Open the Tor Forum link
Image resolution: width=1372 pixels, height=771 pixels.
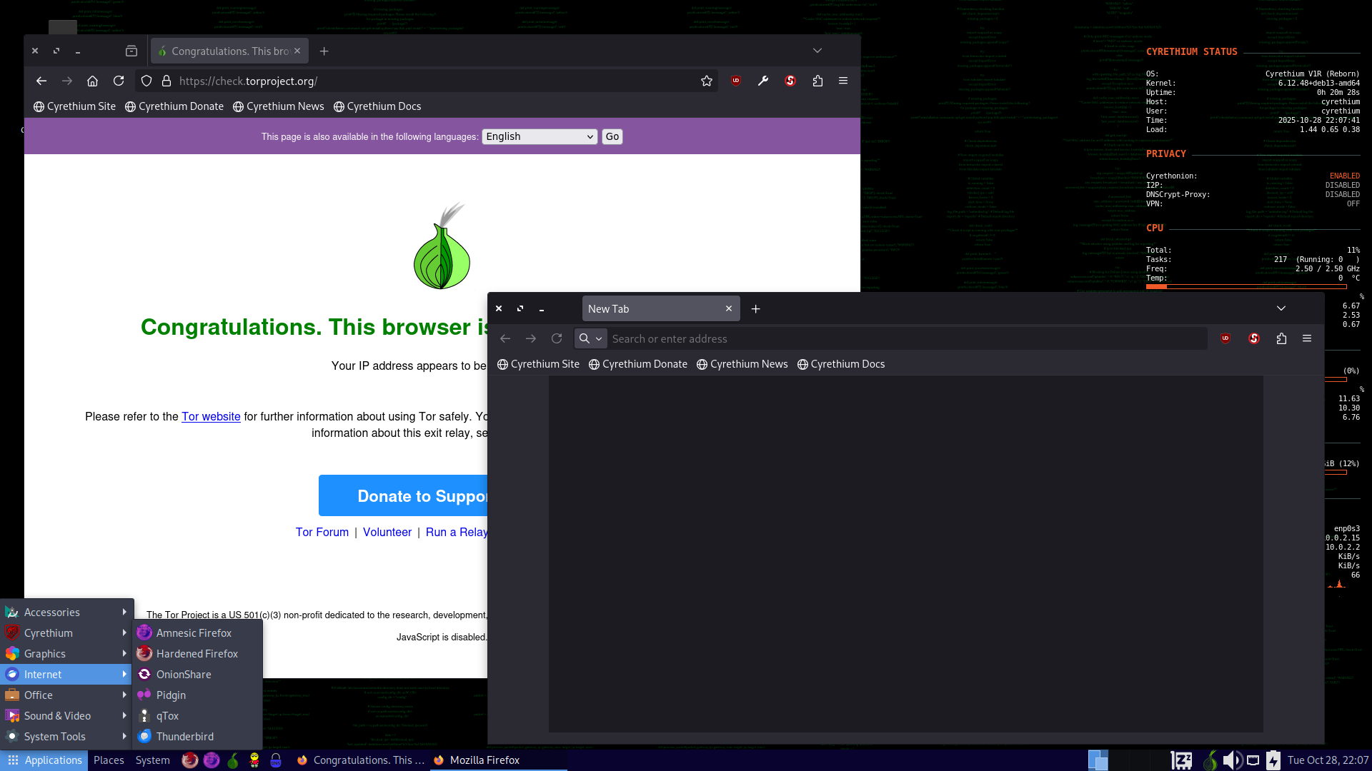tap(322, 532)
